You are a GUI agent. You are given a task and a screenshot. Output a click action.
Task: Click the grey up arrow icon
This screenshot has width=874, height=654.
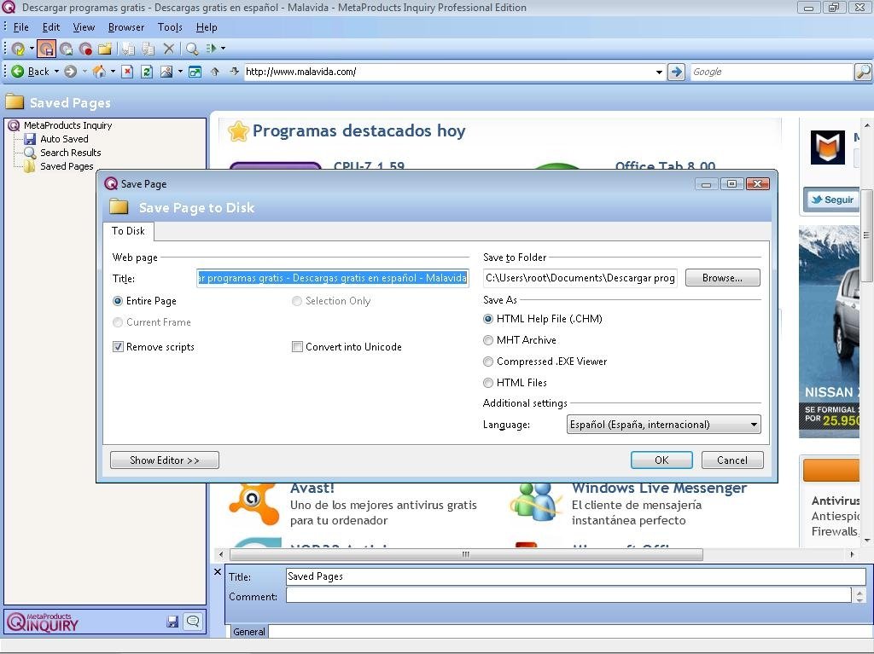pyautogui.click(x=215, y=72)
